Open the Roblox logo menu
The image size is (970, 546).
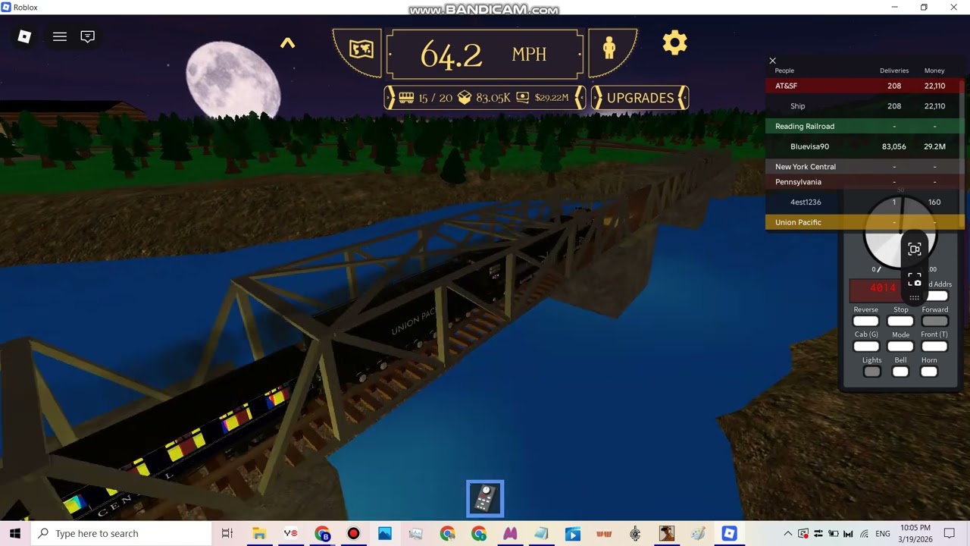click(x=24, y=36)
